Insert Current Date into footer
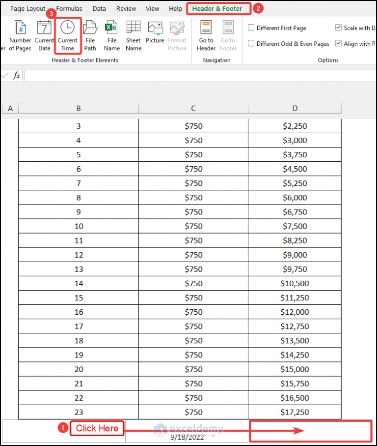The width and height of the screenshot is (377, 446). 44,35
